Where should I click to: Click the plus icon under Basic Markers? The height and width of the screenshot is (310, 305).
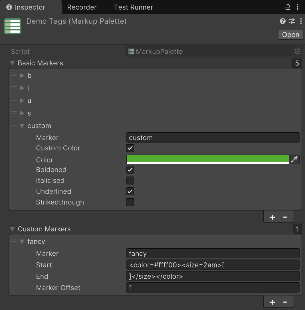pyautogui.click(x=272, y=217)
